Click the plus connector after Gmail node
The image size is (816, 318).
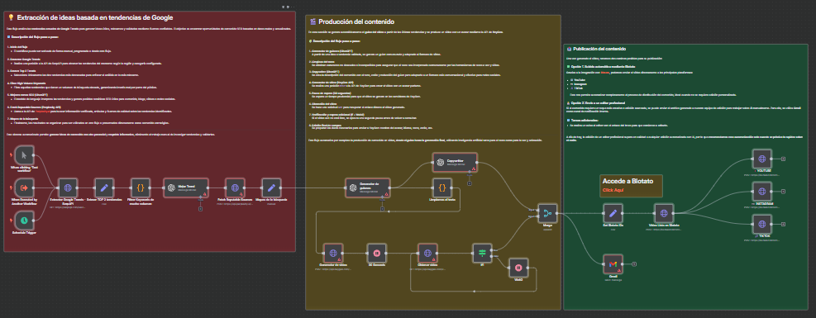pos(634,264)
